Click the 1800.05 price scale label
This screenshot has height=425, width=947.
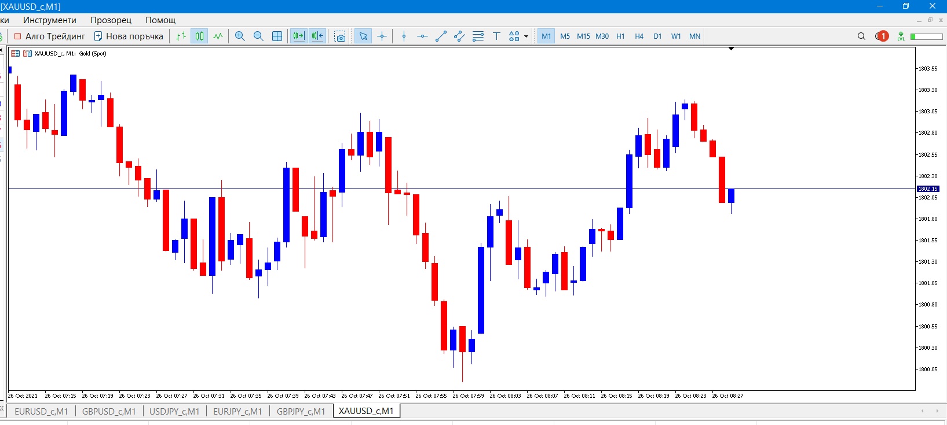pyautogui.click(x=927, y=369)
